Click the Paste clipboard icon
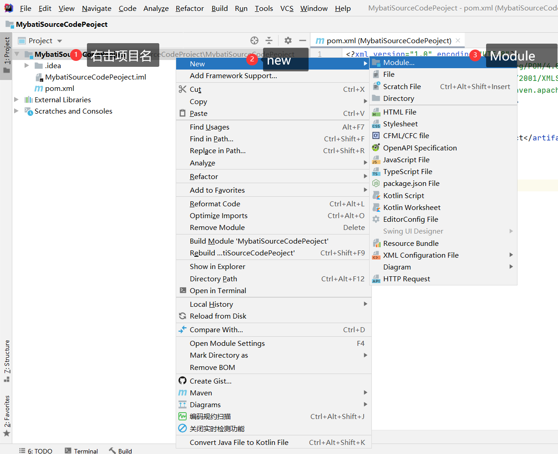The image size is (558, 454). point(183,113)
